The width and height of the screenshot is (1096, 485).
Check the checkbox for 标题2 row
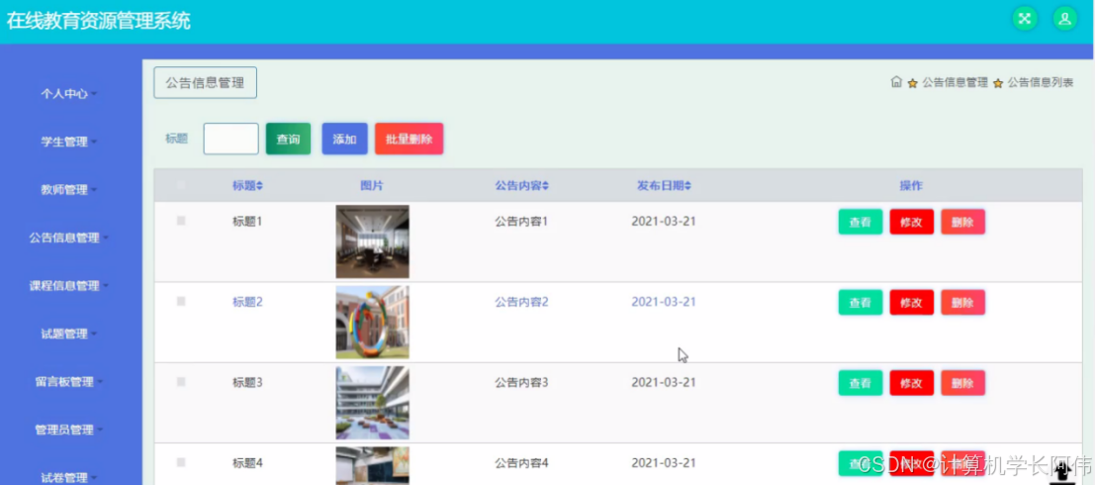pyautogui.click(x=181, y=301)
